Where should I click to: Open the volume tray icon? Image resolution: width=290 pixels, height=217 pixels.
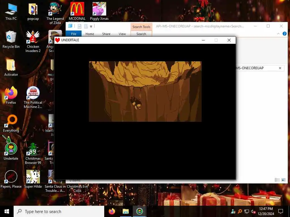coord(253,211)
